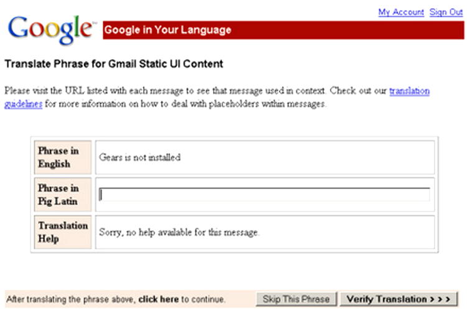
Task: Click the 'Translate Phrase for Gmail Static UI Content' heading
Action: 114,63
